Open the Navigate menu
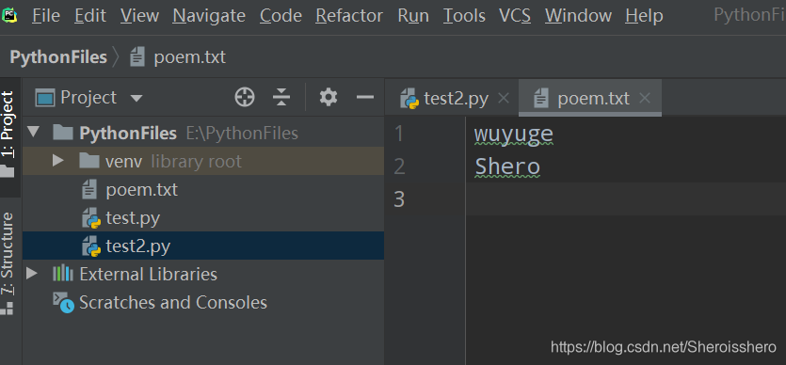Screen dimensions: 786x365 209,16
